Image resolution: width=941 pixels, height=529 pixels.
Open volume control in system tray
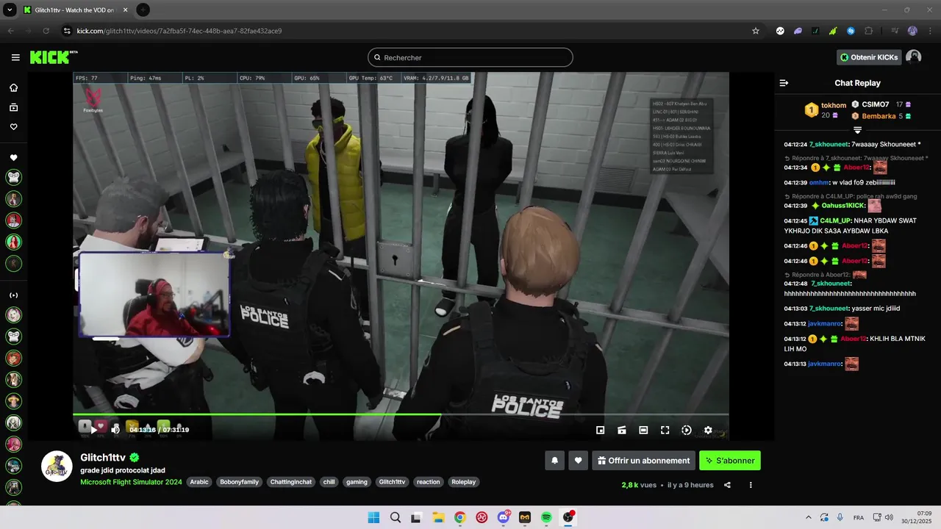point(888,517)
